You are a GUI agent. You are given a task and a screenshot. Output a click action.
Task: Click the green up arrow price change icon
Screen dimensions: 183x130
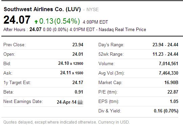[x=36, y=22]
